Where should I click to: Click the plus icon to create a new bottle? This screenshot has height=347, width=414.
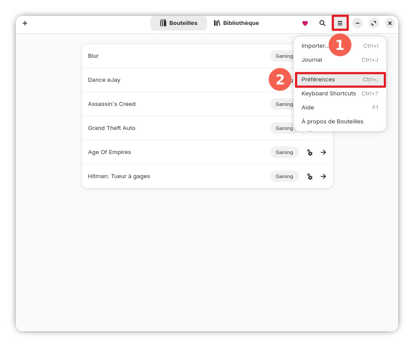tap(25, 23)
